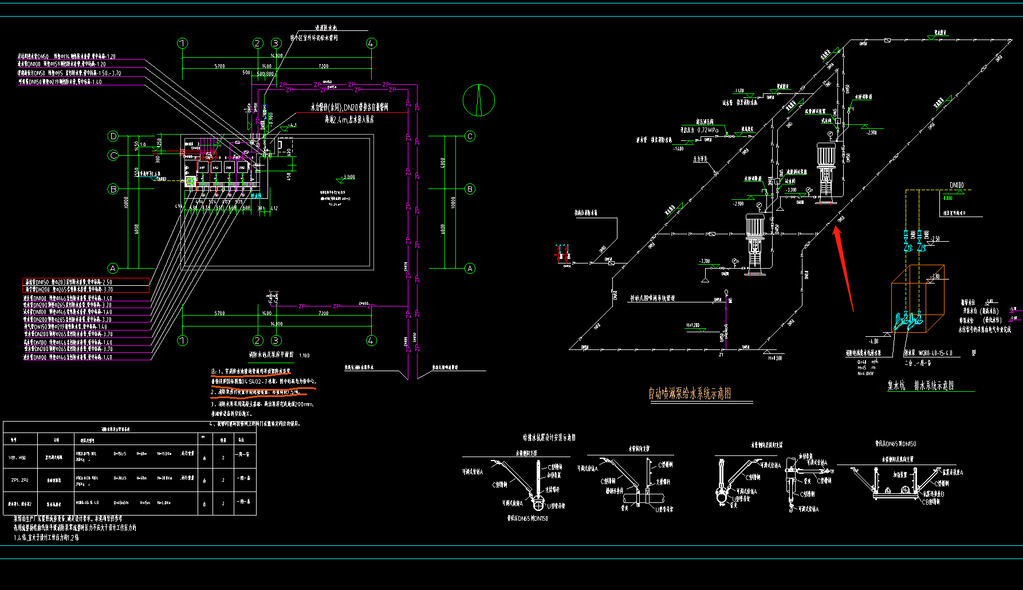Click title '集水坑 排水系统示意图'
The width and height of the screenshot is (1023, 590).
coord(920,386)
